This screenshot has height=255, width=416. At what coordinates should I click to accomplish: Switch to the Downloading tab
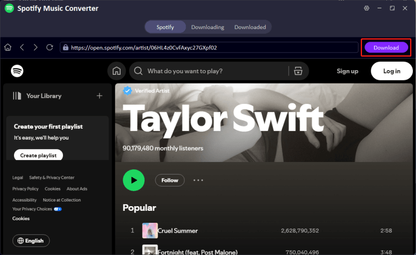click(207, 27)
